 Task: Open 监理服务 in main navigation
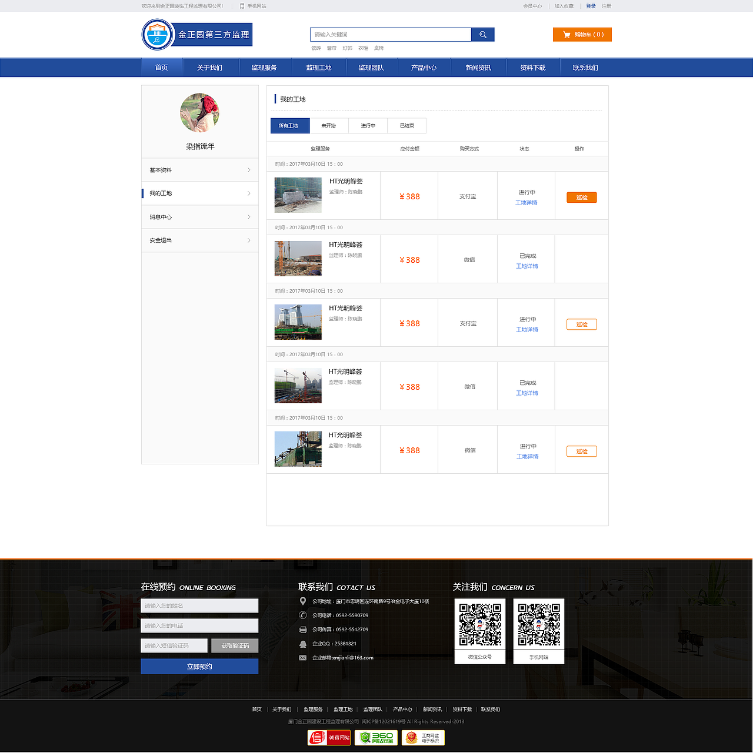(264, 68)
